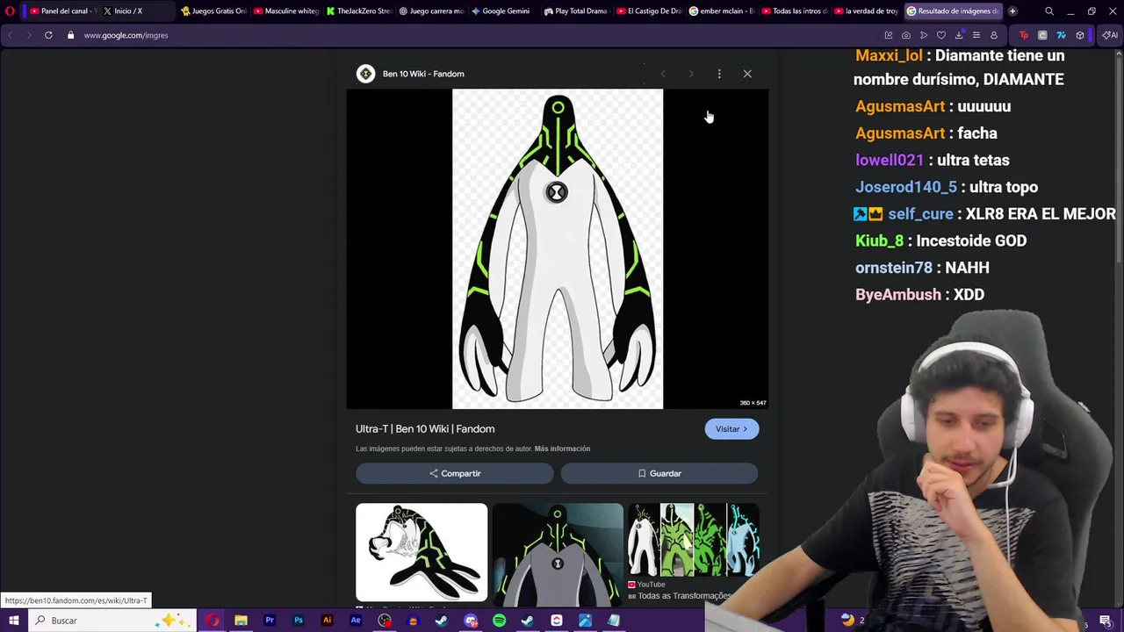The height and width of the screenshot is (632, 1124).
Task: Click the browser forward arrow
Action: [28, 35]
